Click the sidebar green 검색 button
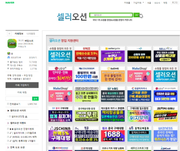 (35, 99)
